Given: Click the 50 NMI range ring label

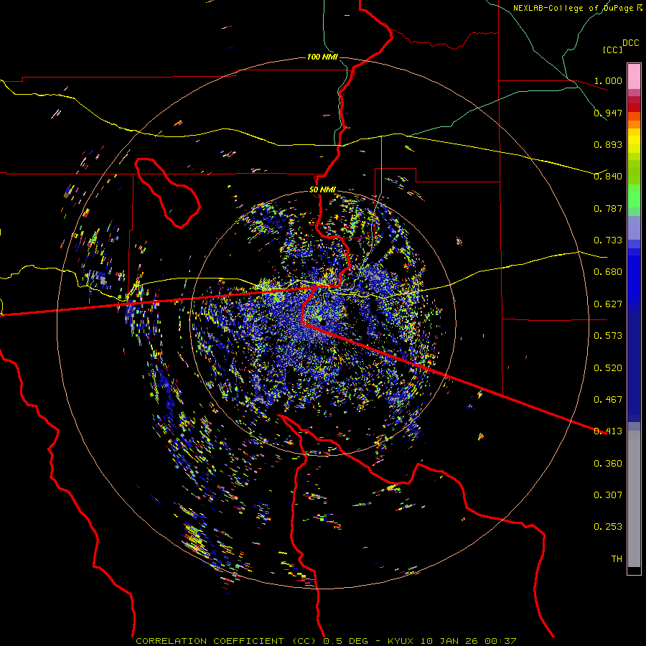Looking at the screenshot, I should [x=322, y=189].
